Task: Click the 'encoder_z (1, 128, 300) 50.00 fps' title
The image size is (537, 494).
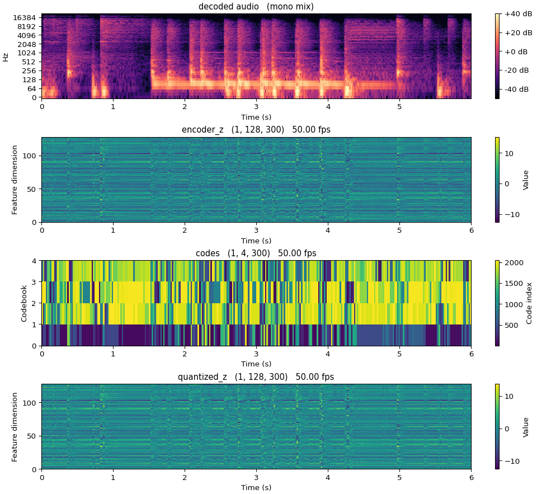Action: pos(256,130)
